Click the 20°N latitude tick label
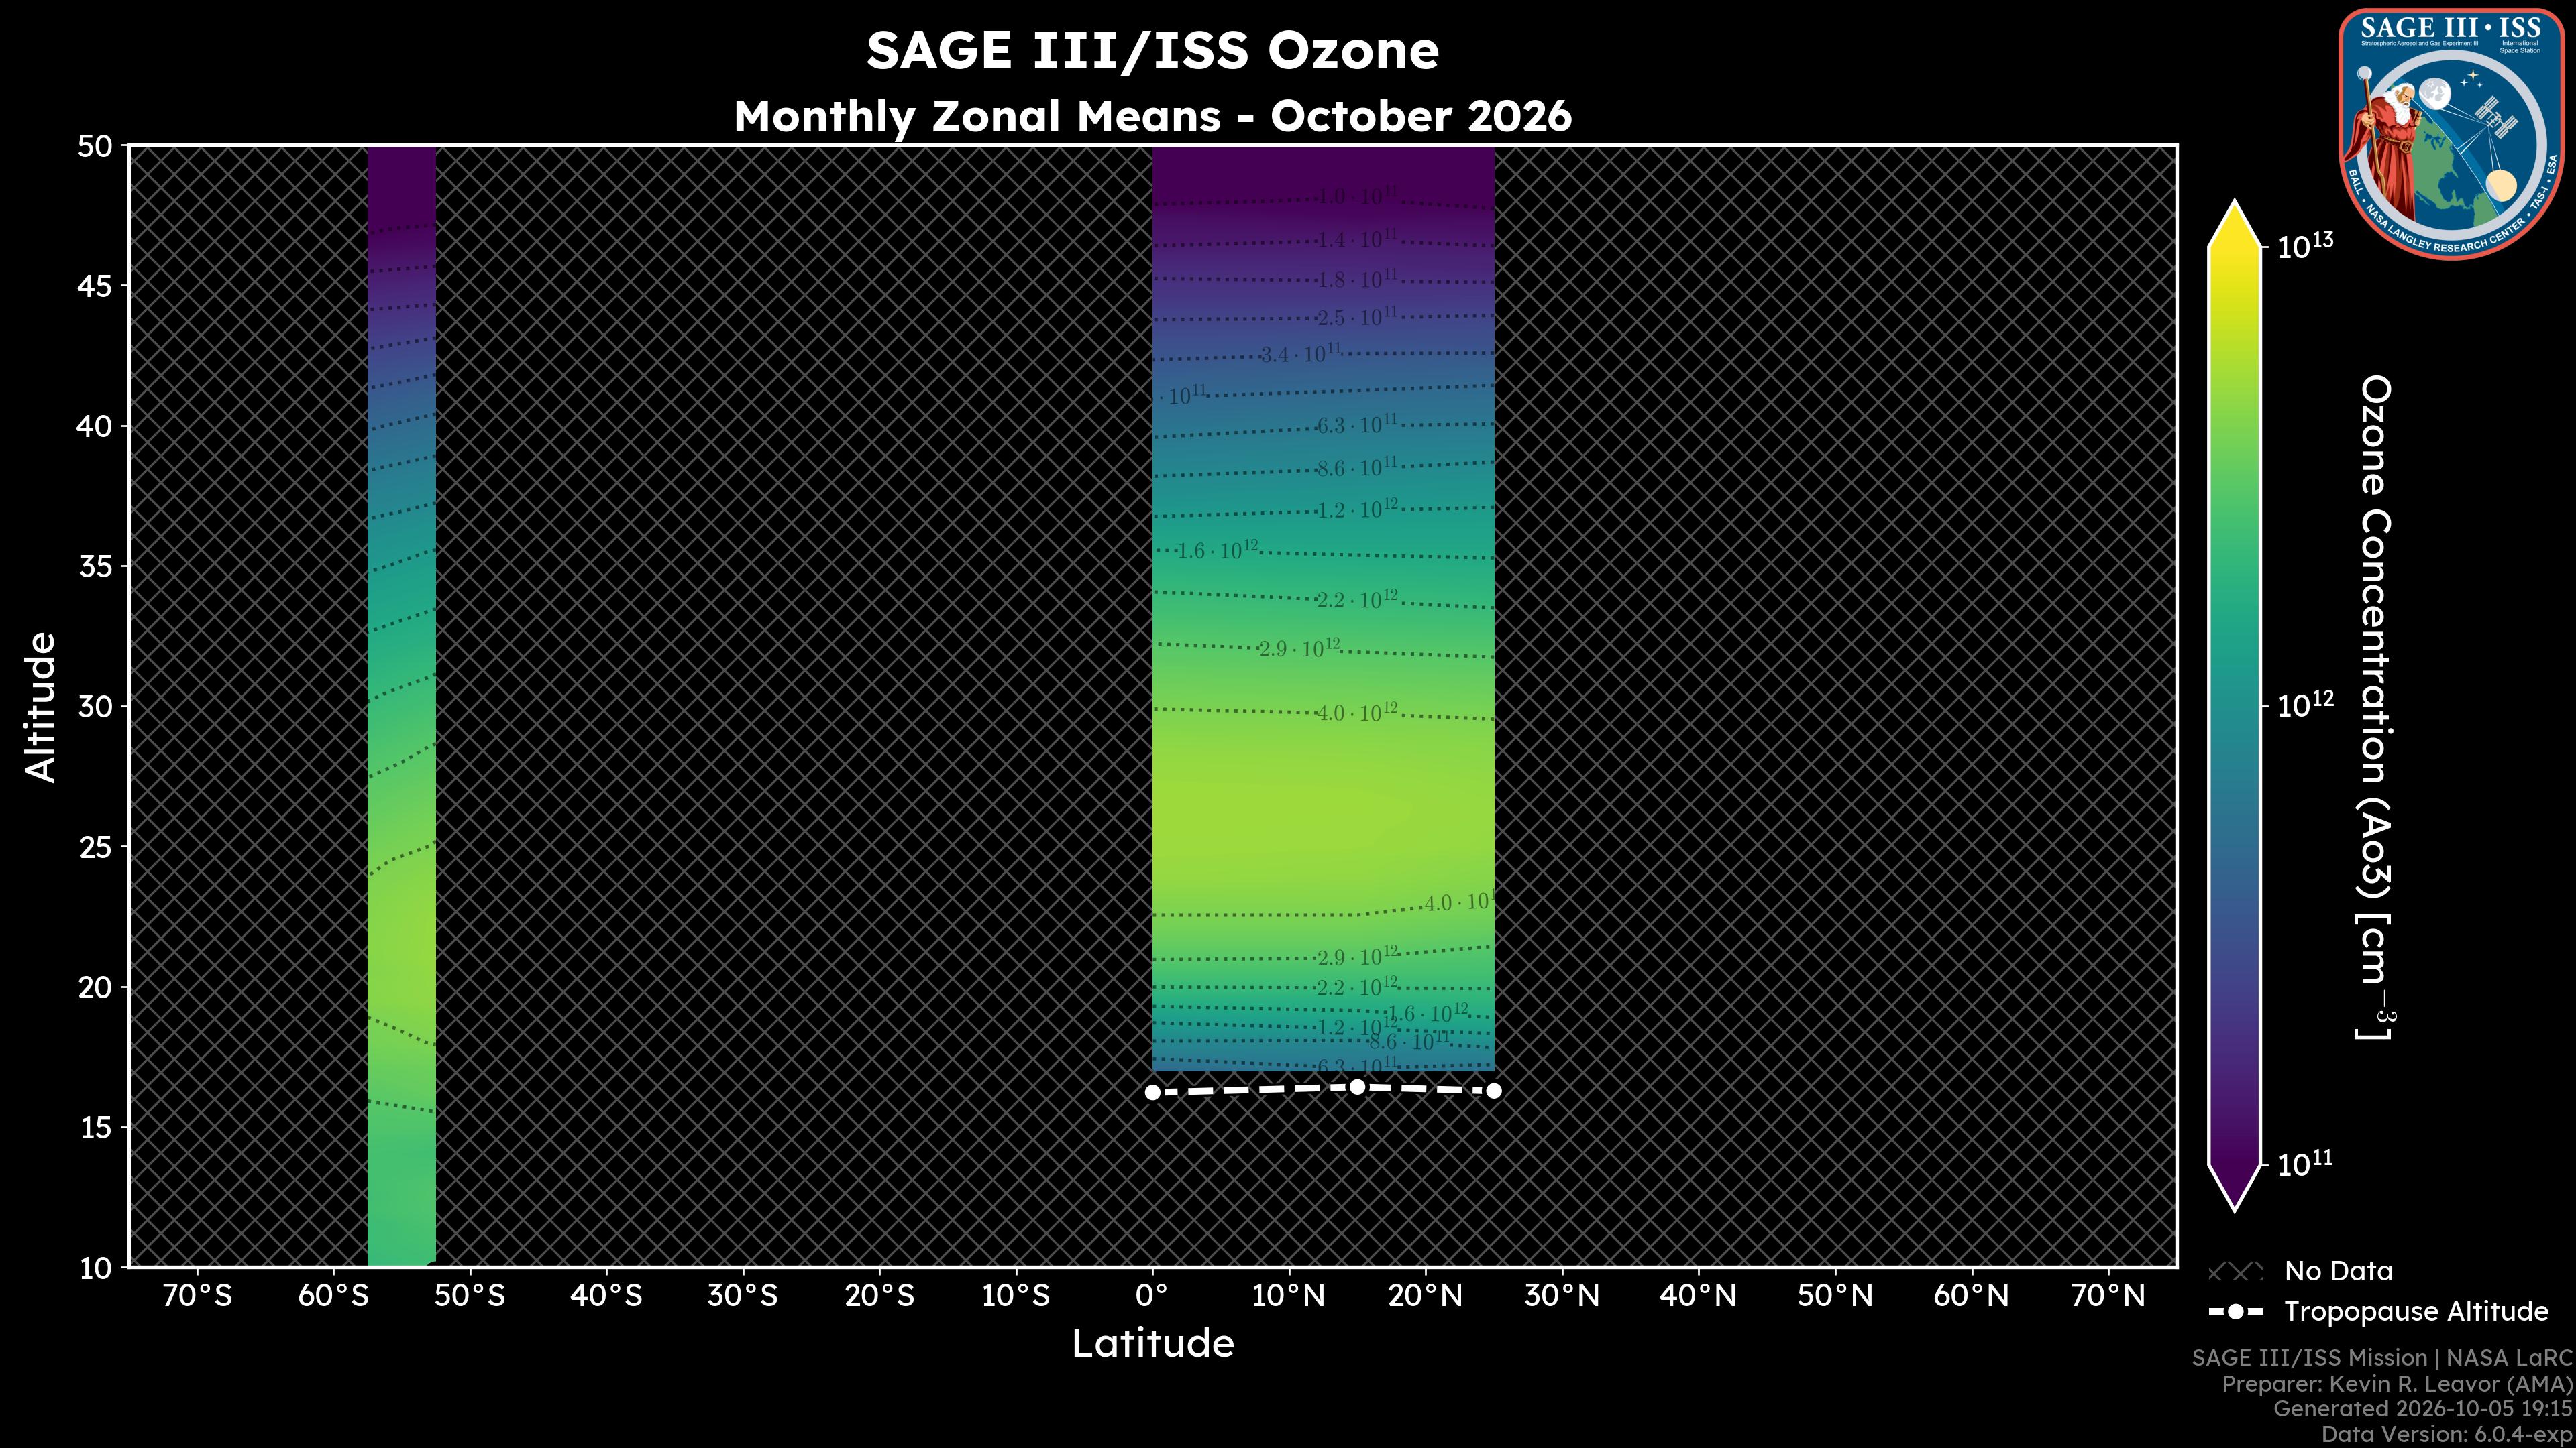Screen dimensions: 2576x1448 tap(1425, 1296)
